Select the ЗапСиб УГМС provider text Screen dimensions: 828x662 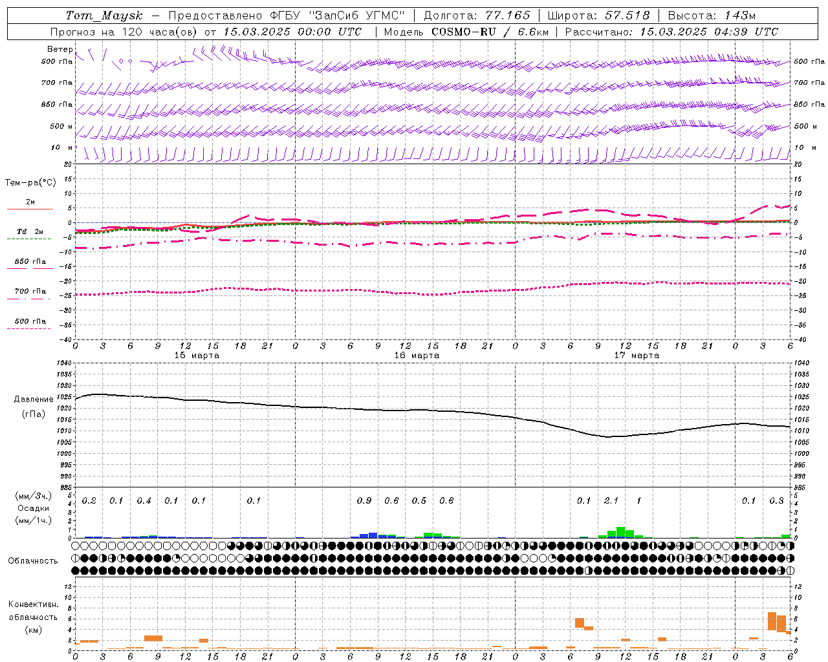(x=357, y=16)
